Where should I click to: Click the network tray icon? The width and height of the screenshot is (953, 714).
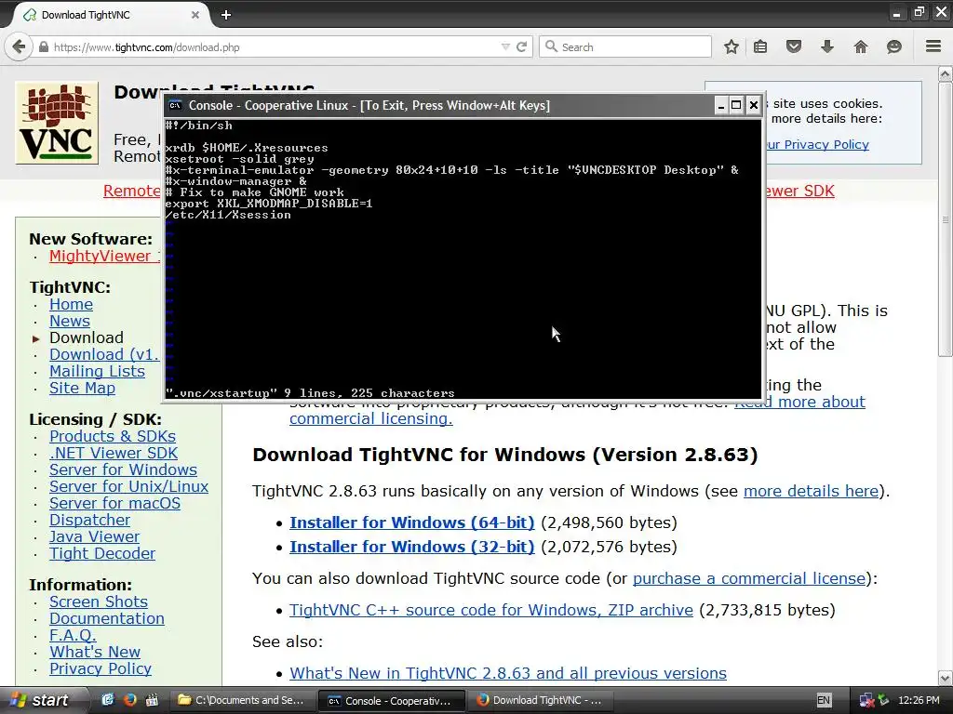(866, 700)
